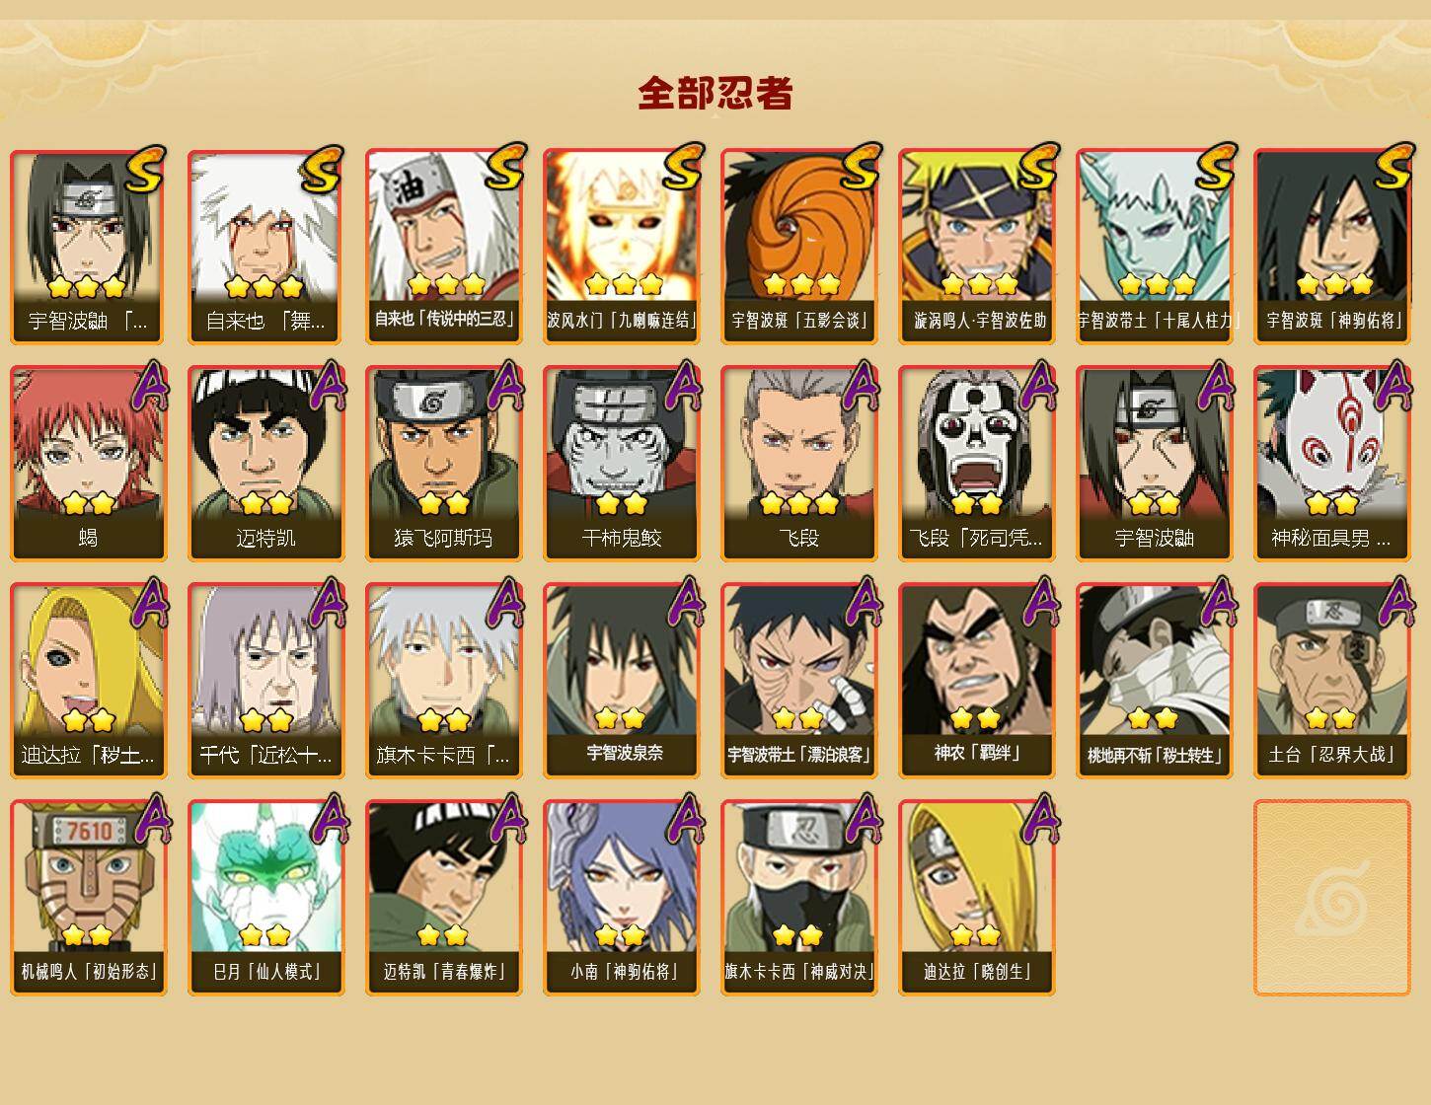Select 小南「神驹佑将」 ninja
This screenshot has height=1105, width=1431.
(622, 897)
